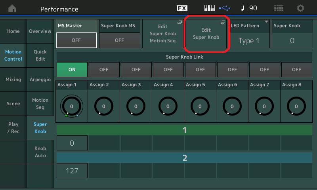
Task: Open the Knob Auto tab
Action: [x=40, y=152]
